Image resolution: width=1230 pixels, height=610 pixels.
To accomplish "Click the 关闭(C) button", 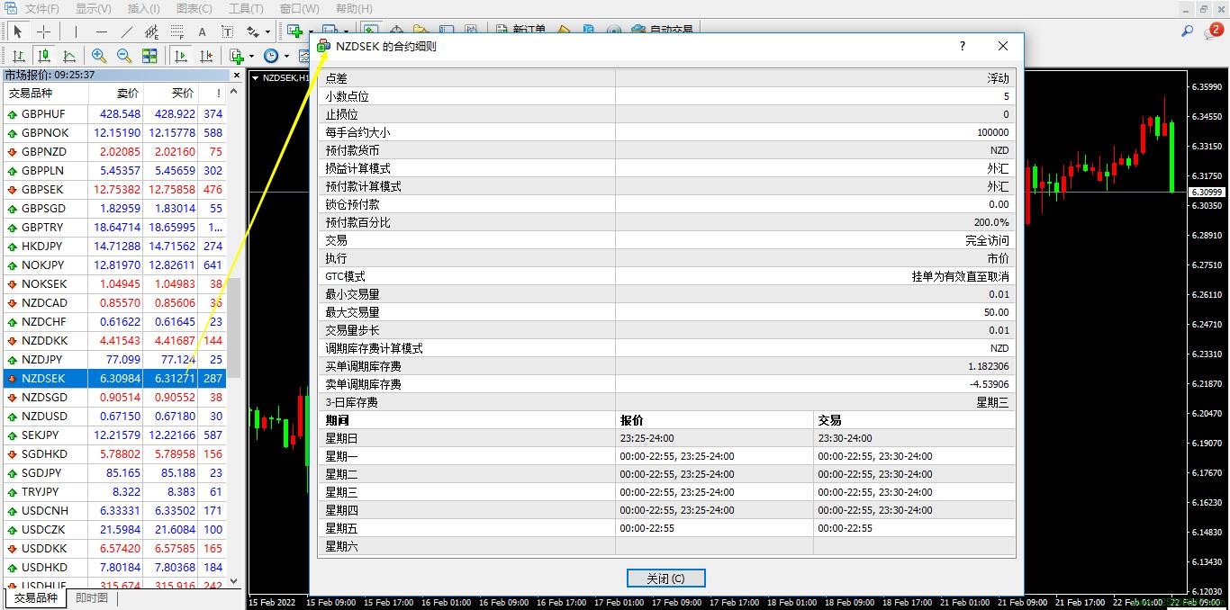I will (x=665, y=578).
